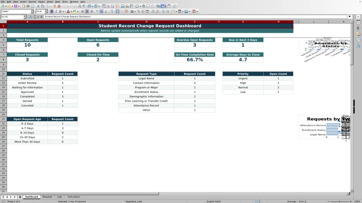
Task: Open the Font Size dropdown
Action: click(46, 11)
